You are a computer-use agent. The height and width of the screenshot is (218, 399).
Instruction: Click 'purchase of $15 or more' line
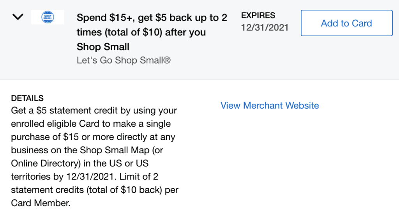93,137
